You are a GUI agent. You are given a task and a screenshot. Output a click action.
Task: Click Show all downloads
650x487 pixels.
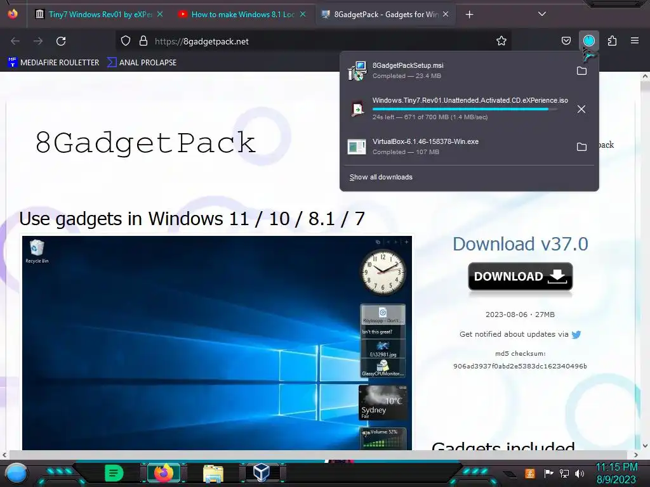click(x=381, y=177)
